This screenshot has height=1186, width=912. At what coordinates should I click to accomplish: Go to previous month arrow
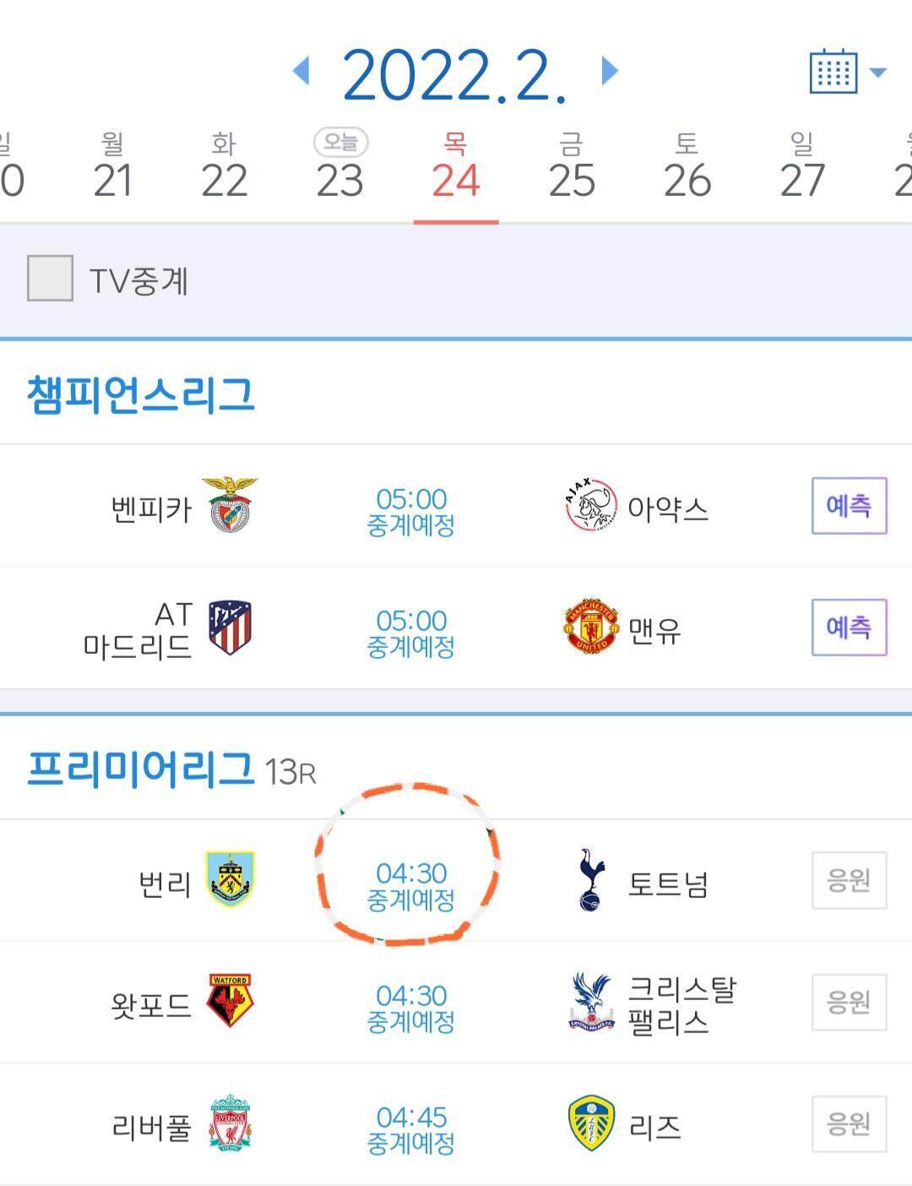click(301, 71)
